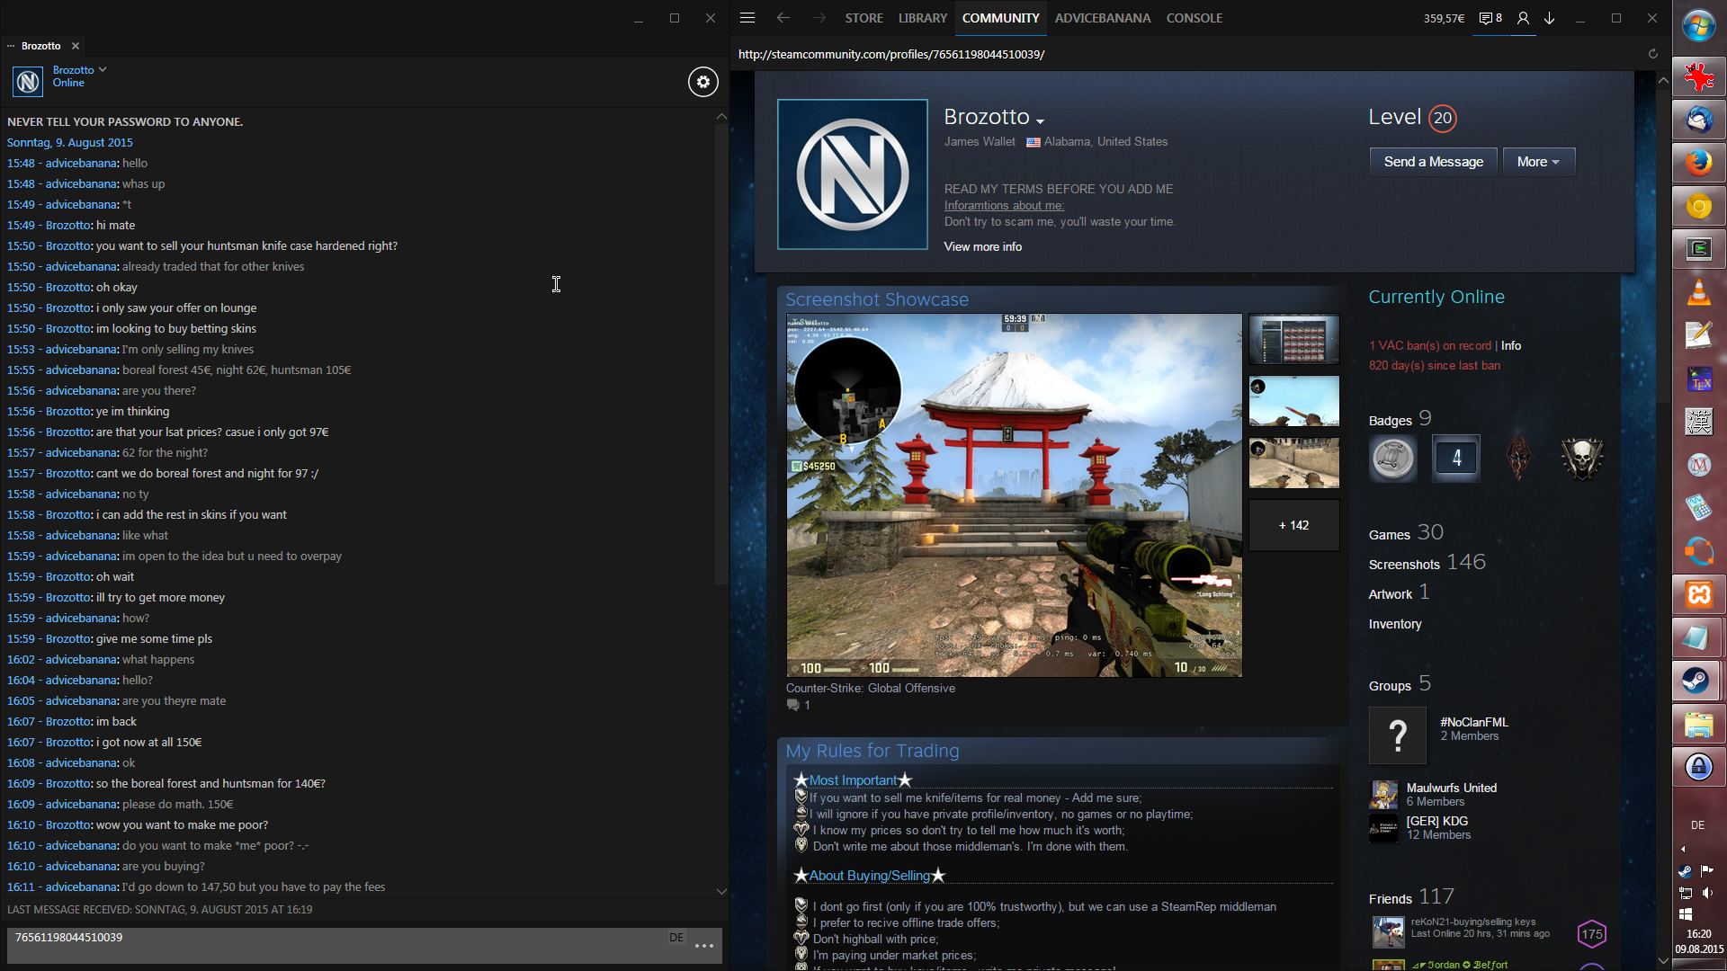
Task: Switch to the LIBRARY tab
Action: (x=922, y=18)
